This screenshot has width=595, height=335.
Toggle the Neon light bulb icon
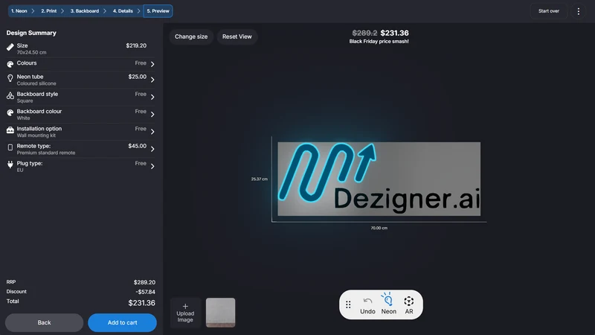tap(387, 299)
